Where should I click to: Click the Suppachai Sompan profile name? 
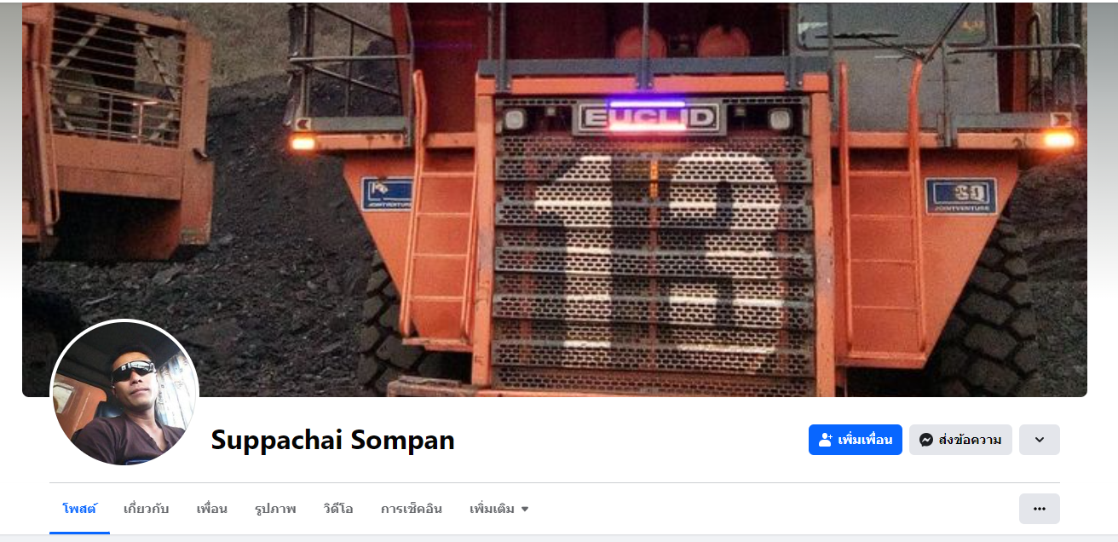(x=333, y=440)
